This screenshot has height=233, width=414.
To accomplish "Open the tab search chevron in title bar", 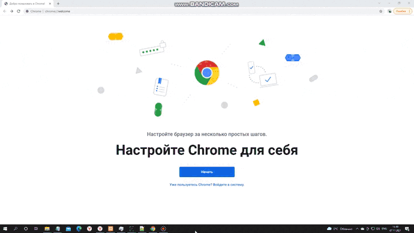I will point(379,3).
